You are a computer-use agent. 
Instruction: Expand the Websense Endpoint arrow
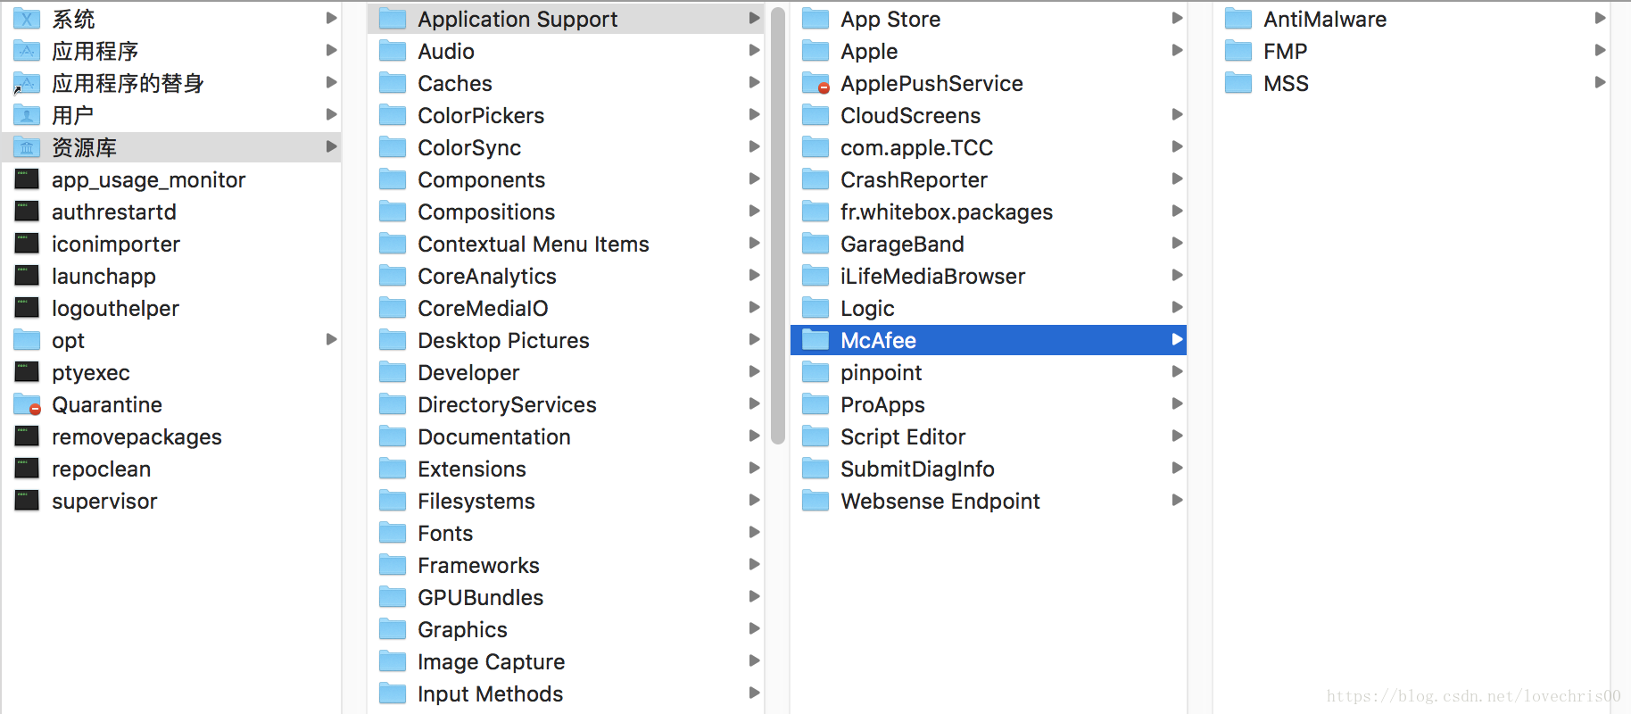tap(1177, 500)
